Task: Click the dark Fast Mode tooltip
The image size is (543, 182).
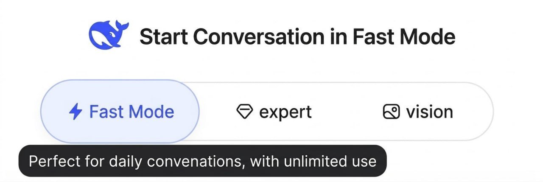Action: coord(202,161)
